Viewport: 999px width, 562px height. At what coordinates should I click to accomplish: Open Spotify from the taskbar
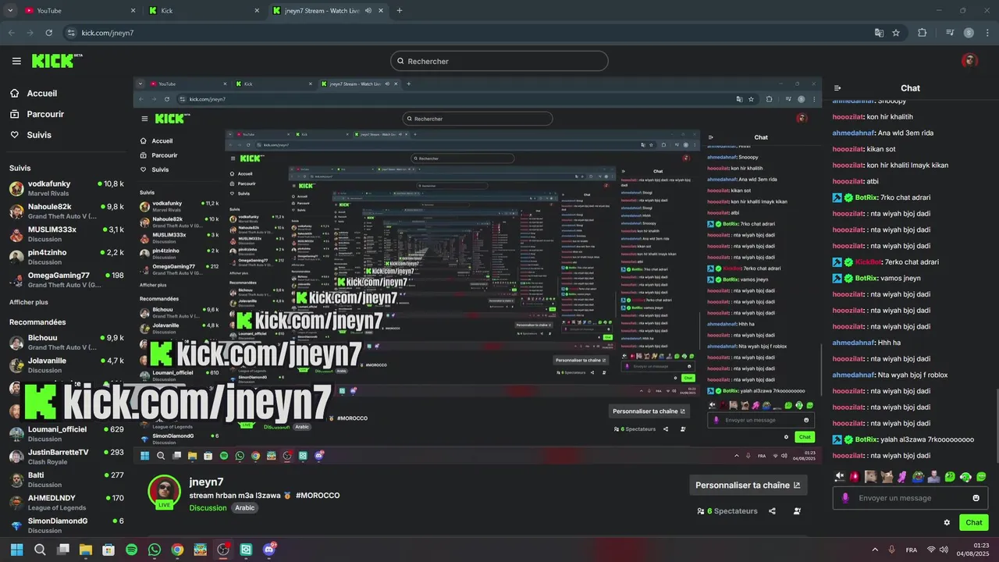coord(131,550)
